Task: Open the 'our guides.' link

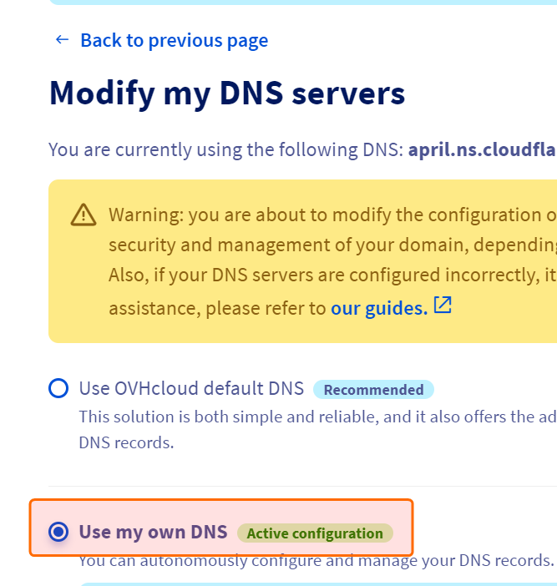Action: coord(379,308)
